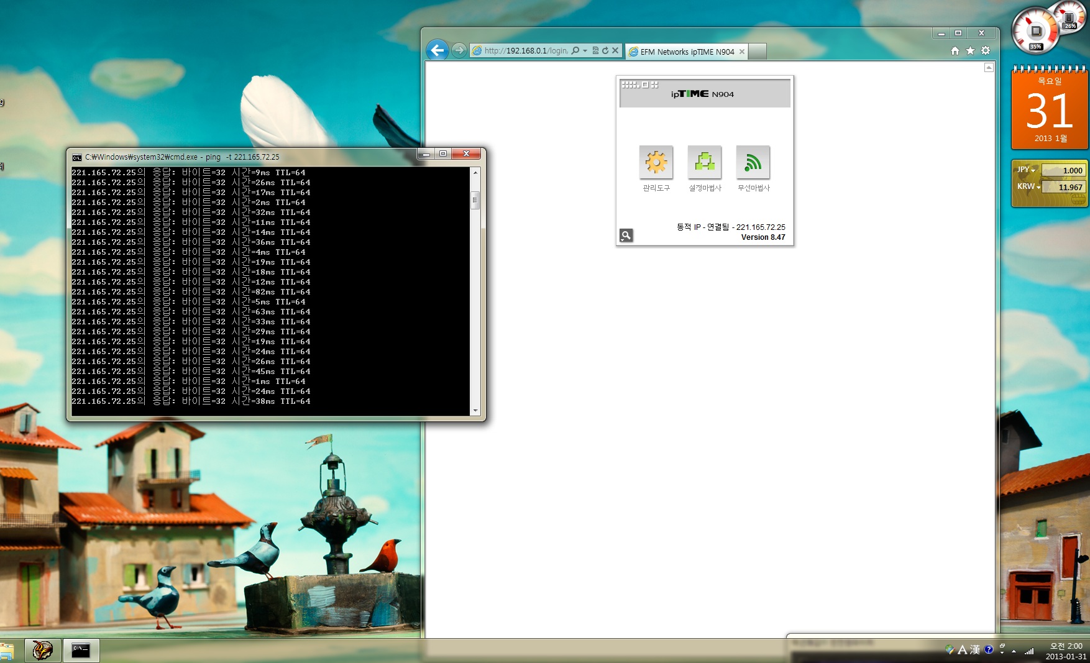Select the EFM Networks ipTIME N904 tab
1090x663 pixels.
(x=687, y=52)
